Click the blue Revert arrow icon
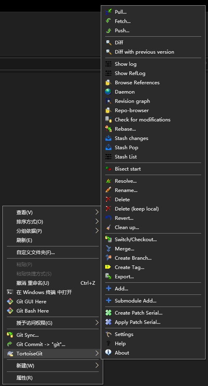Viewport: 208px width, 386px height. [x=108, y=218]
